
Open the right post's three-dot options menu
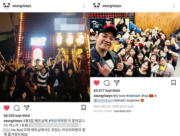click(x=174, y=6)
